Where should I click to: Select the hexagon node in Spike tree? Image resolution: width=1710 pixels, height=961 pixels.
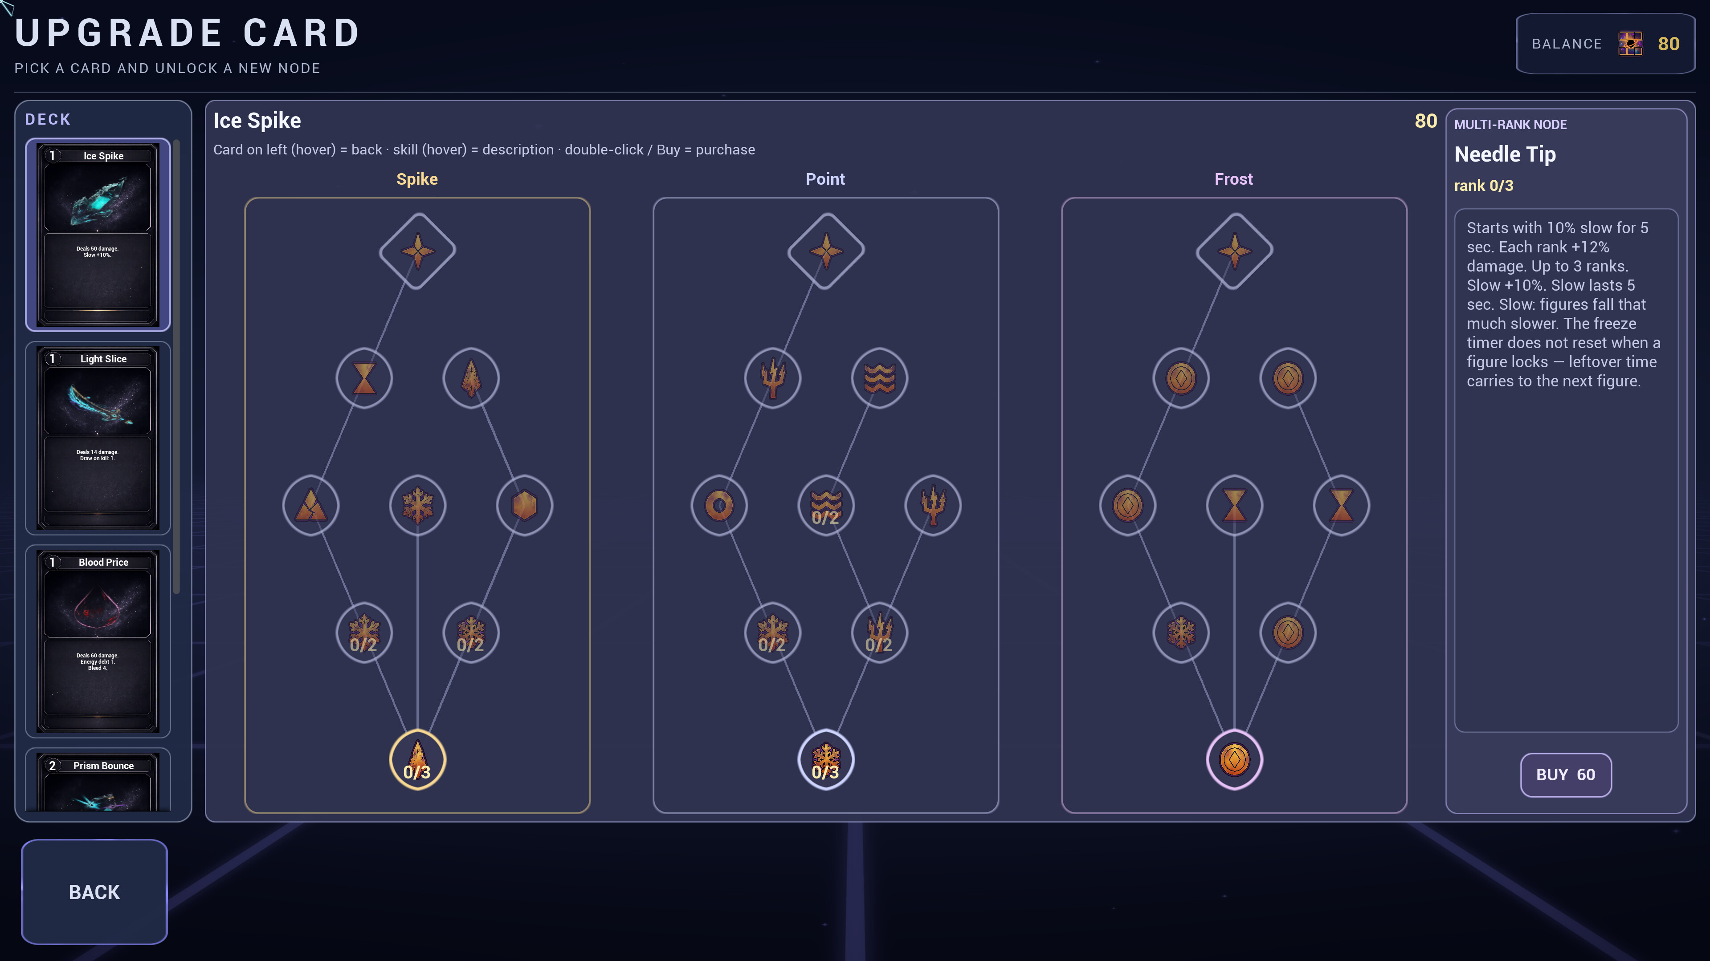tap(524, 505)
